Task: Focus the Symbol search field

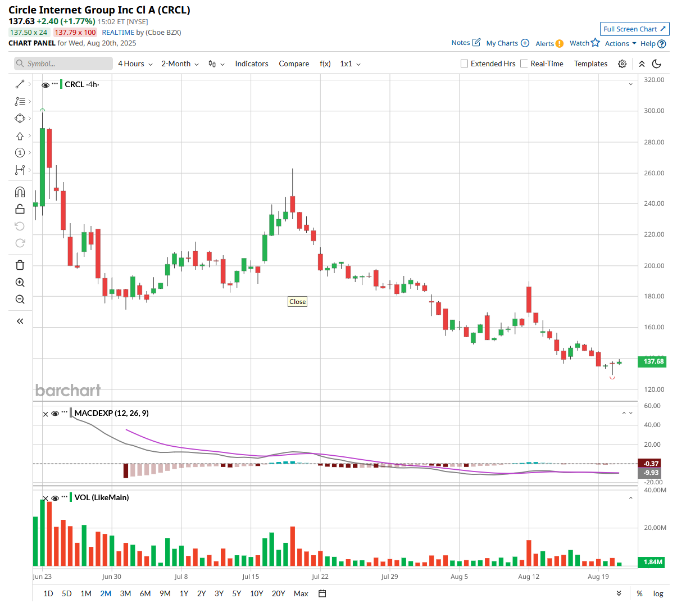Action: [x=63, y=64]
